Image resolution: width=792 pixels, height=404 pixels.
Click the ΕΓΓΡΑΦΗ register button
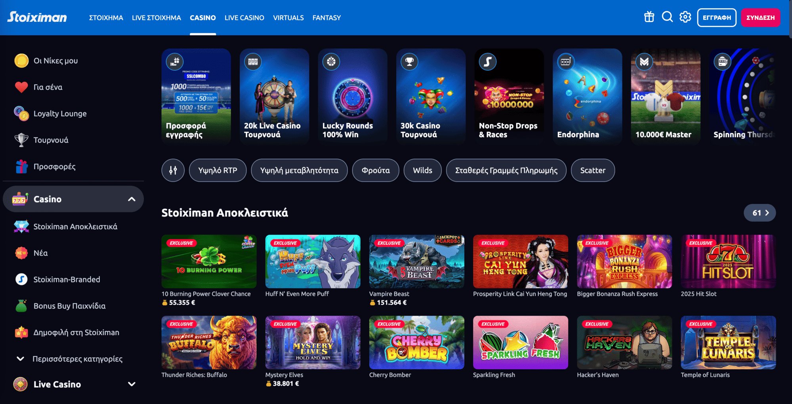click(x=717, y=17)
